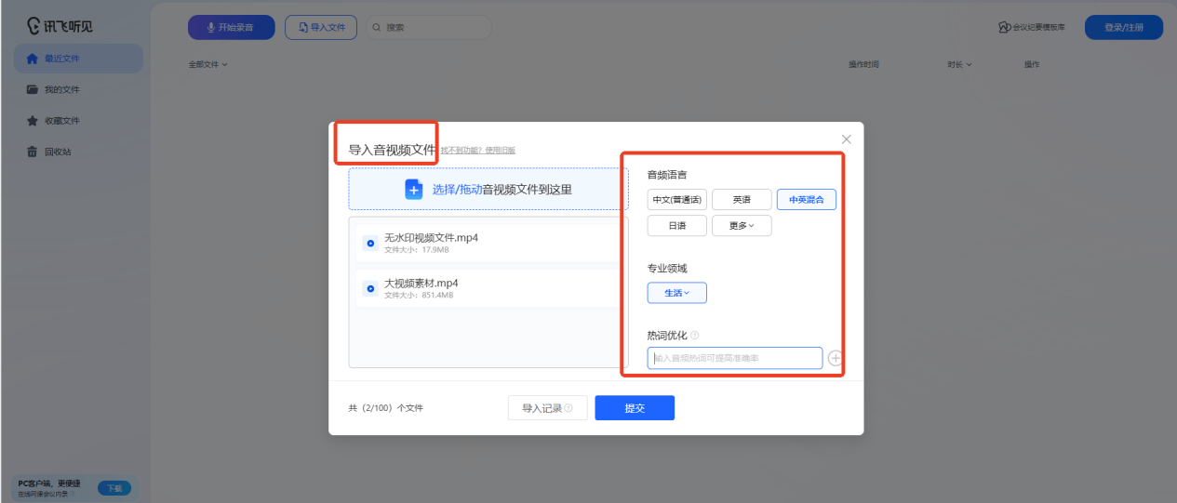Click the play icon of 无水印视频文件.mp4
Viewport: 1177px width, 503px height.
370,244
